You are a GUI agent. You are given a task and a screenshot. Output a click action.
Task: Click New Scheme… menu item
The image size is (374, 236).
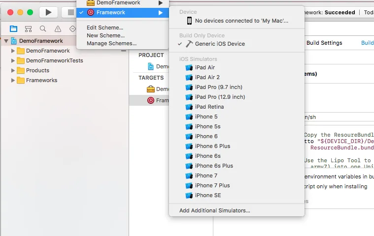coord(105,35)
